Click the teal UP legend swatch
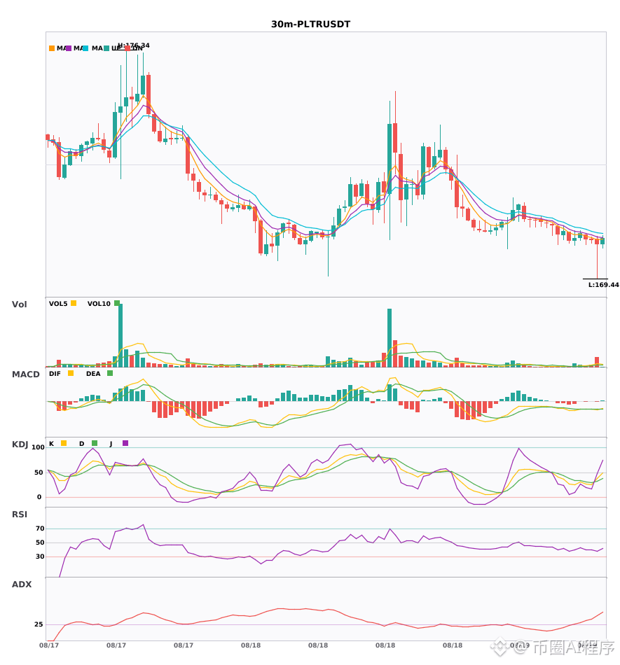 point(106,48)
